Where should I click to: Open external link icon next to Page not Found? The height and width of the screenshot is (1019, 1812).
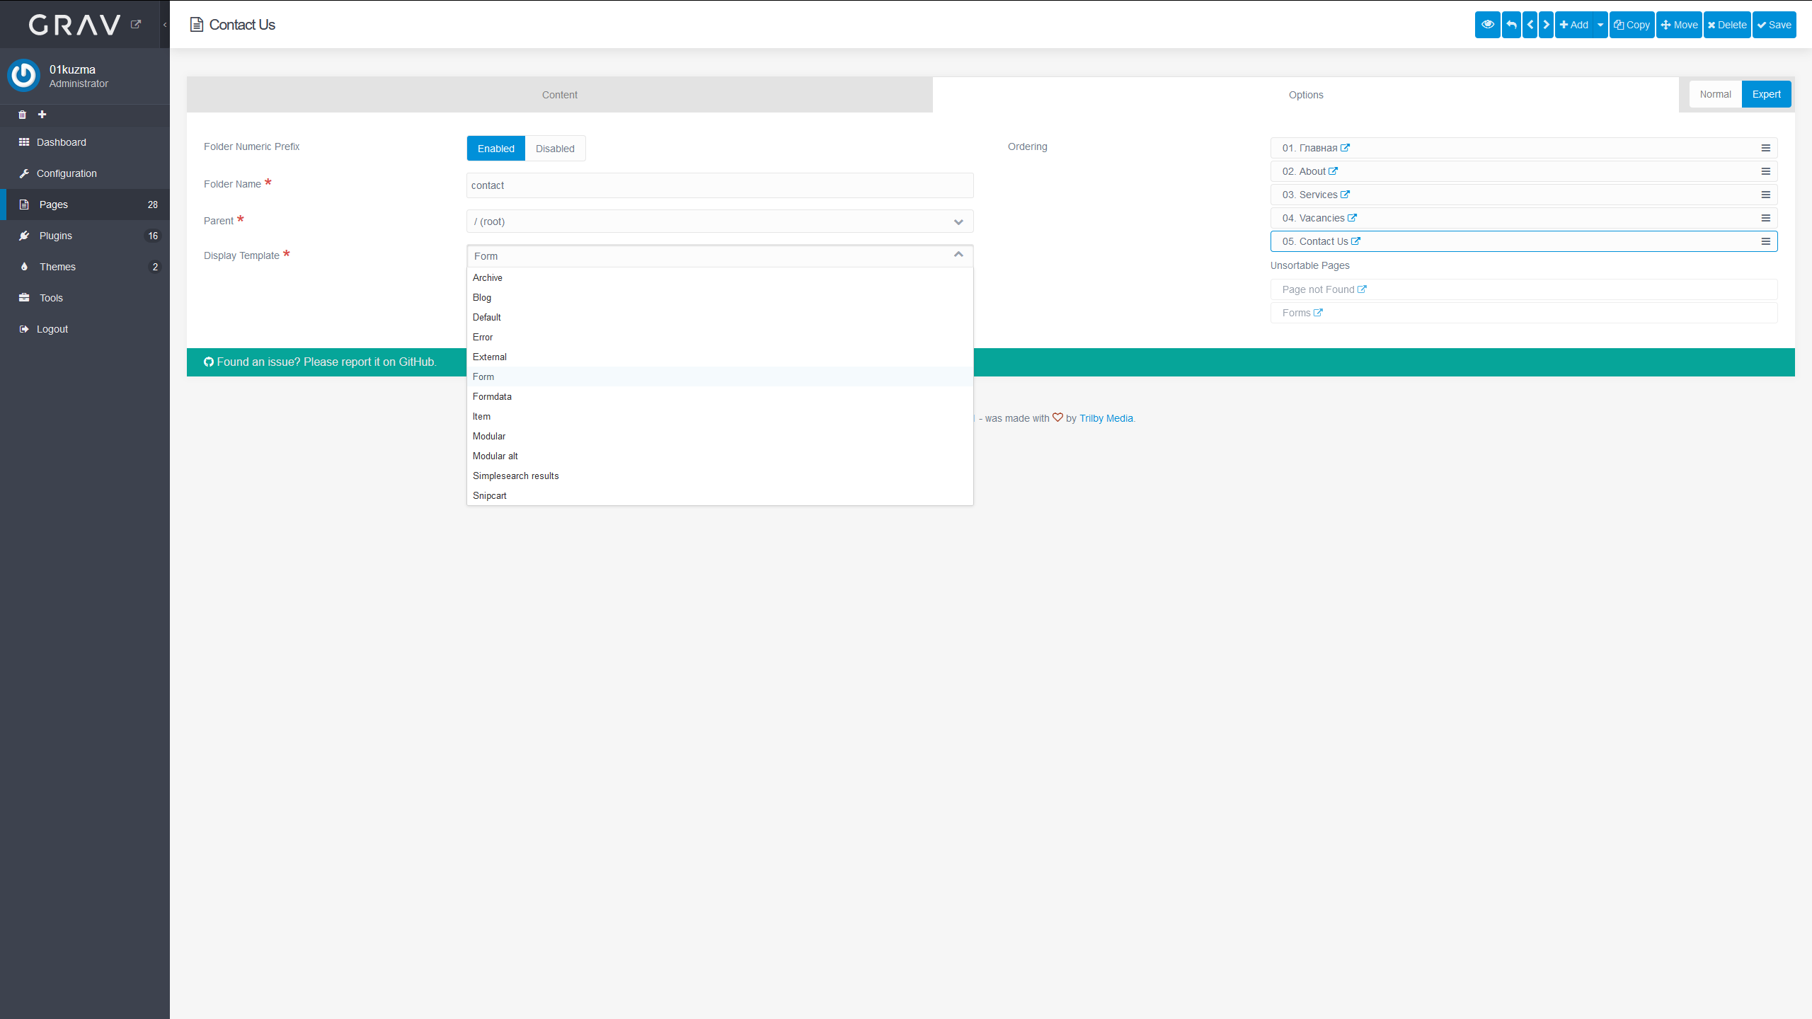click(1362, 289)
